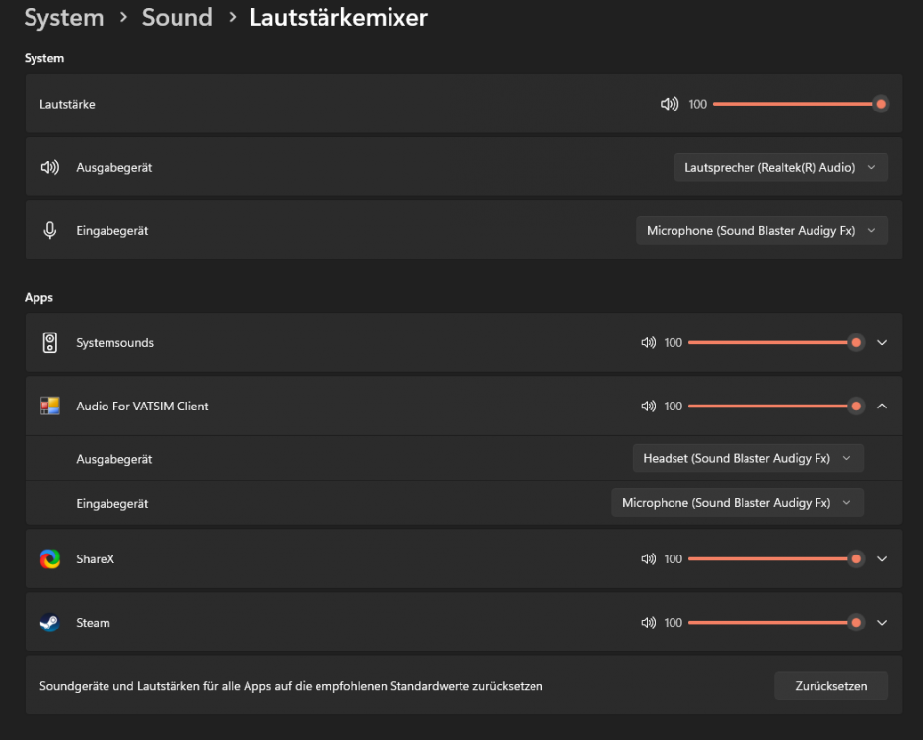Viewport: 923px width, 740px height.
Task: Open the Microphone (Sound Blaster Audigy Fx) input dropdown
Action: coord(761,230)
